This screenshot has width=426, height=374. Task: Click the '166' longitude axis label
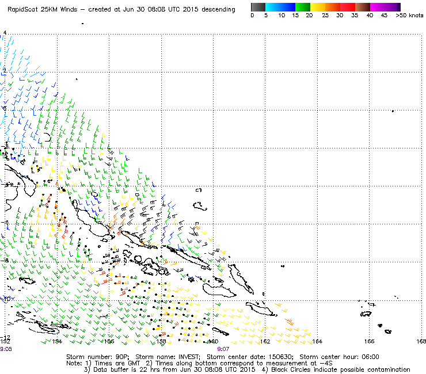pos(369,341)
